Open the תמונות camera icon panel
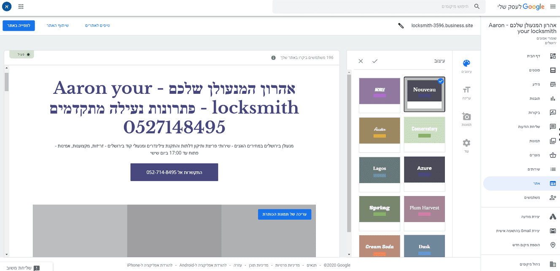 coord(466,117)
